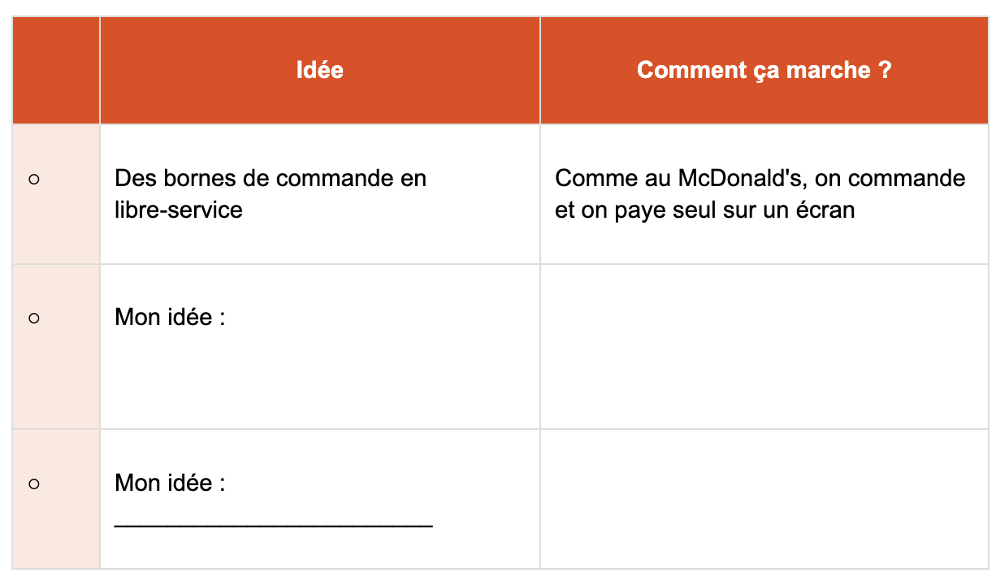Click the question mark in the header
Screen dimensions: 996x577
pos(885,70)
